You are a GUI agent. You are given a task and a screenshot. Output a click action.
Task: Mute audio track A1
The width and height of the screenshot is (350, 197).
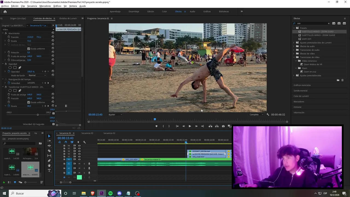pos(79,164)
